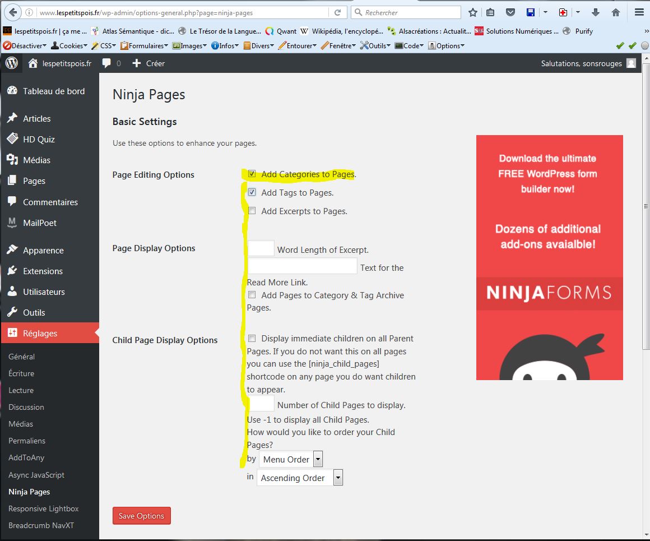Open the comments bubble icon in admin bar
Screen dimensions: 650x541
point(106,63)
